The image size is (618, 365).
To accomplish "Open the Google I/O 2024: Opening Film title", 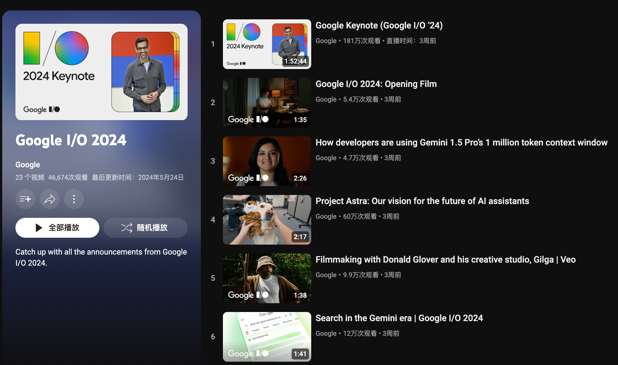I will coord(376,84).
